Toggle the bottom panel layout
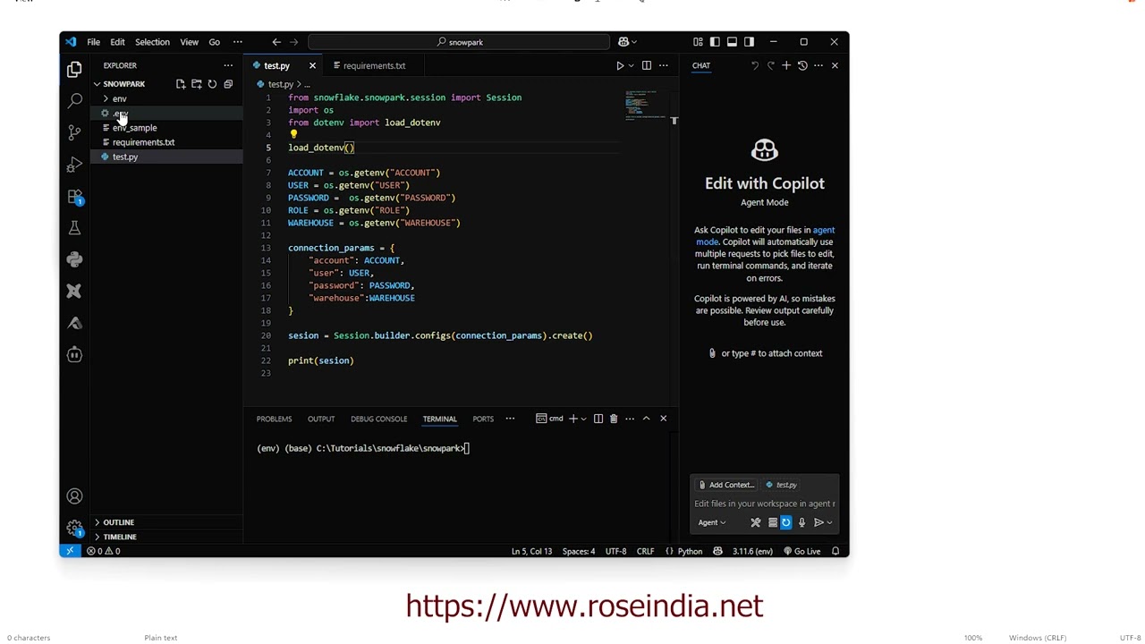 point(732,42)
